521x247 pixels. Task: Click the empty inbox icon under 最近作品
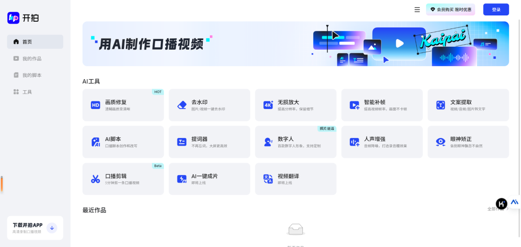pos(296,229)
